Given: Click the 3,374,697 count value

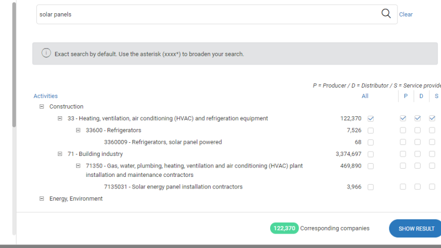Looking at the screenshot, I should tap(348, 154).
